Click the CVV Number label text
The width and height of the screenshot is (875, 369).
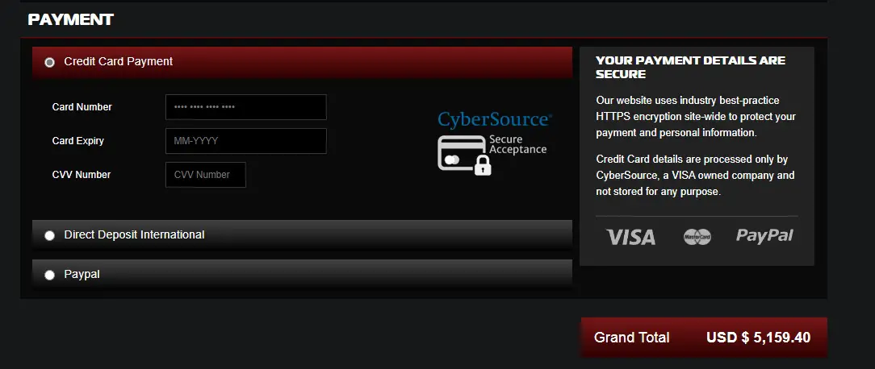(x=82, y=175)
